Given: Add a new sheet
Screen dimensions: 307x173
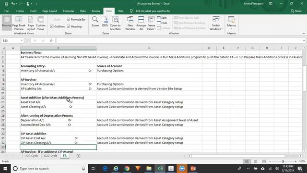Looking at the screenshot, I should pyautogui.click(x=78, y=156).
